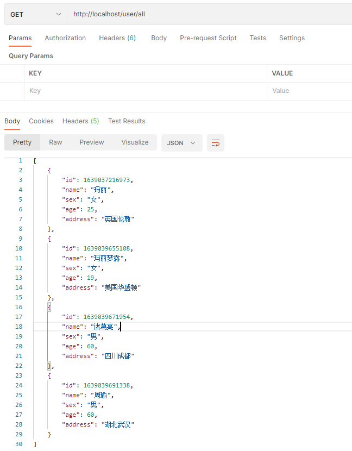The height and width of the screenshot is (451, 352).
Task: Open the Pre-request Script tab
Action: coord(208,38)
